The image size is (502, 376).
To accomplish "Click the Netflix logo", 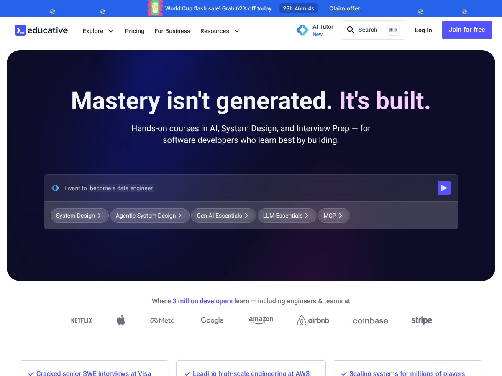I will [81, 320].
